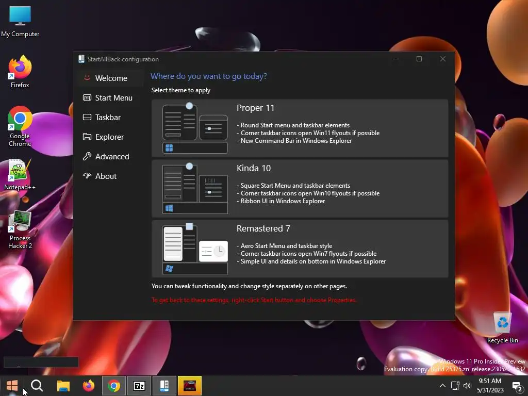Open taskbar Search magnifier
The width and height of the screenshot is (528, 396).
coord(37,386)
